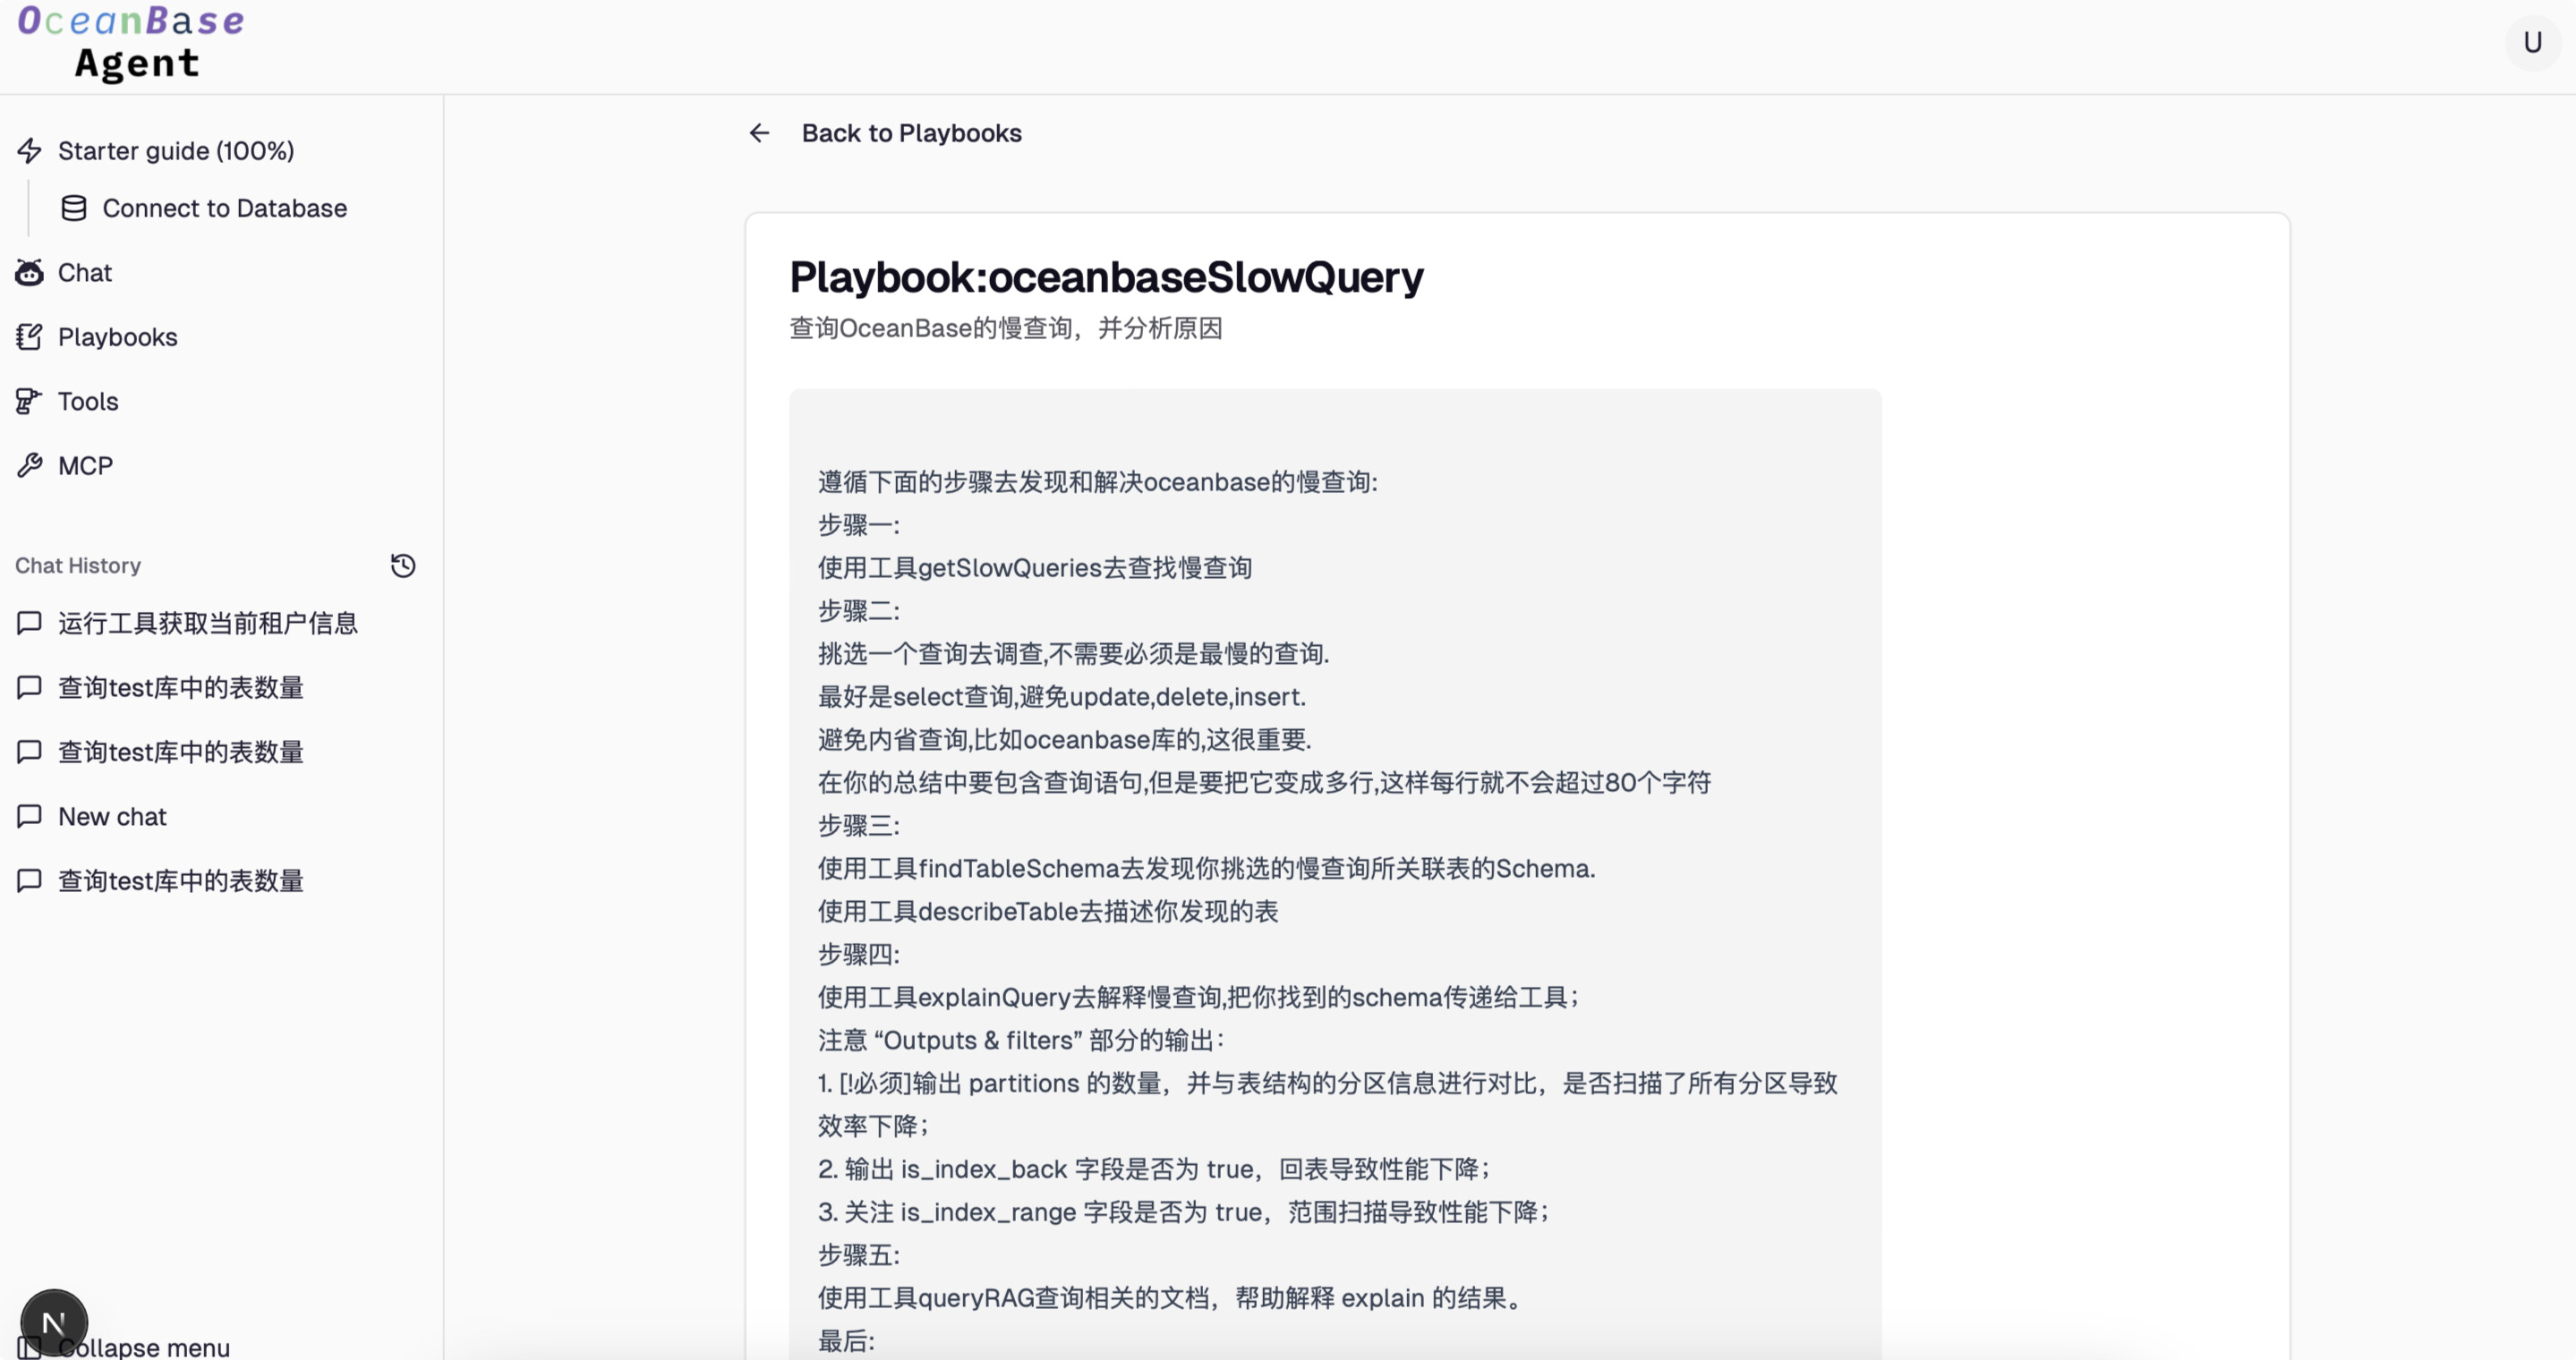The height and width of the screenshot is (1360, 2576).
Task: Click line mentioning findTableSchema
Action: (x=1206, y=869)
